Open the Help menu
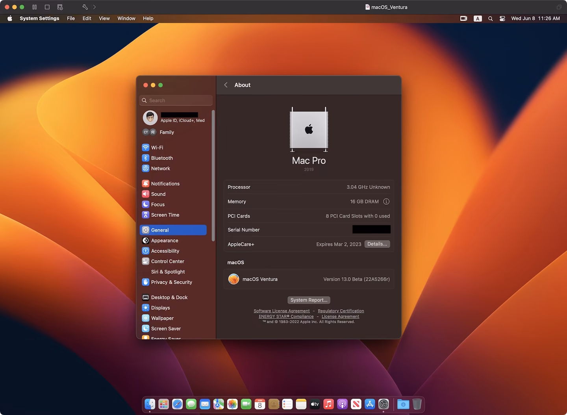This screenshot has width=567, height=415. click(148, 19)
